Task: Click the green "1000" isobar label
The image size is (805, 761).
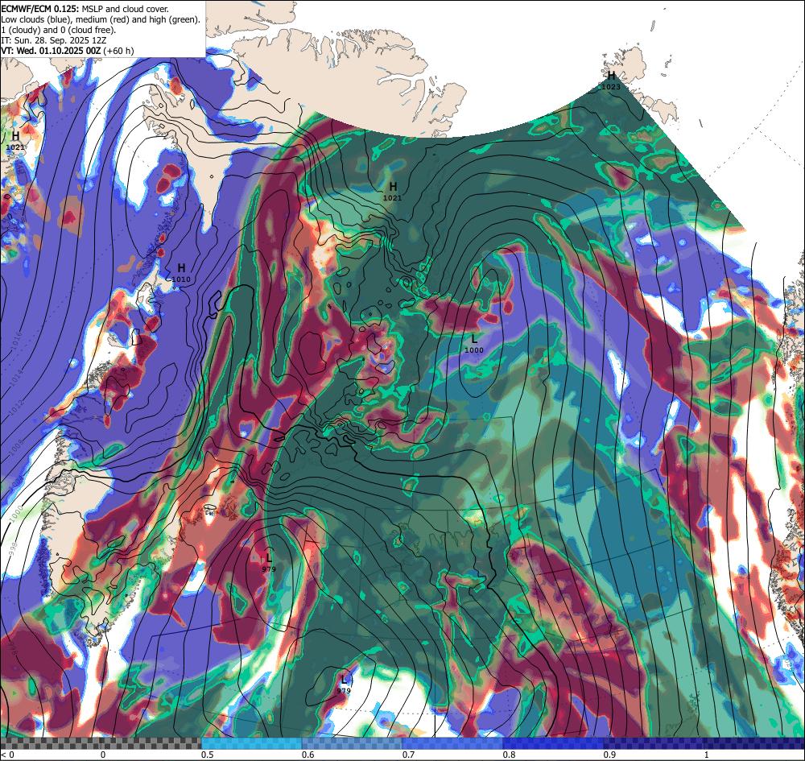Action: pyautogui.click(x=16, y=512)
